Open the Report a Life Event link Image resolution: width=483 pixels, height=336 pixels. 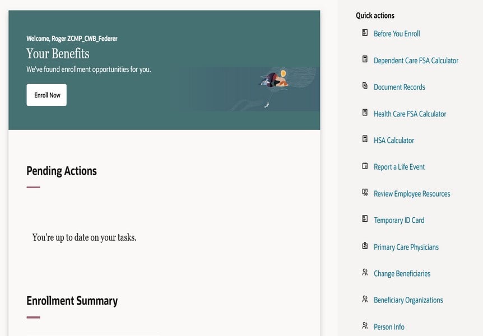pyautogui.click(x=399, y=166)
